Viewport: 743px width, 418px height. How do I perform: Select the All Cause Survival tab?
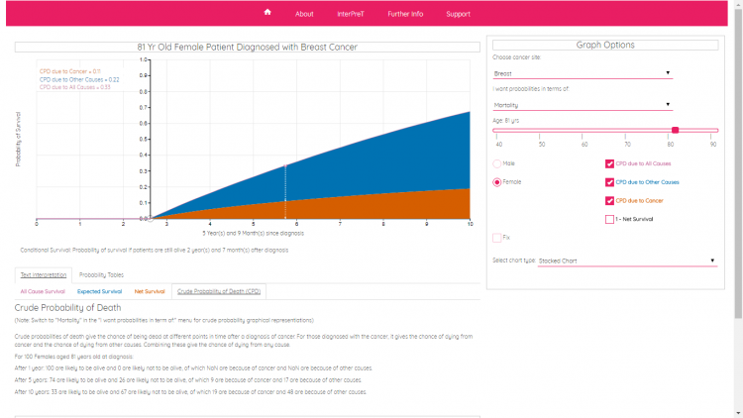(x=44, y=291)
